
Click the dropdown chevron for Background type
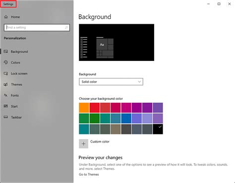tap(139, 82)
